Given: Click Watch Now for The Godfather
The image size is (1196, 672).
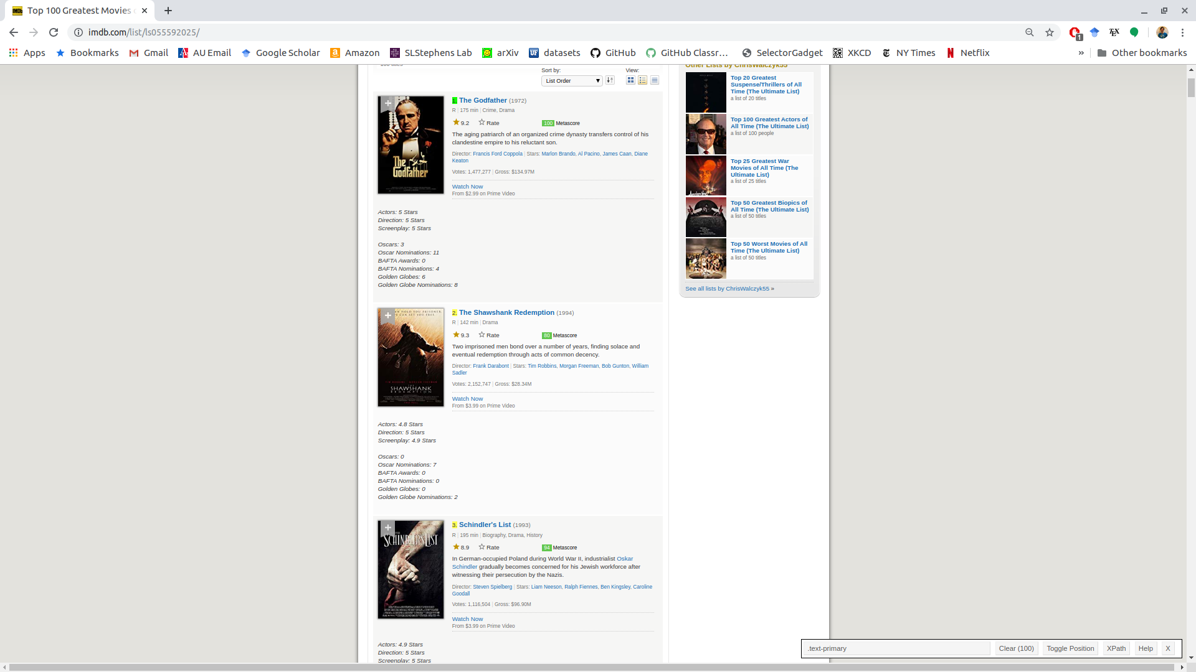Looking at the screenshot, I should click(467, 187).
